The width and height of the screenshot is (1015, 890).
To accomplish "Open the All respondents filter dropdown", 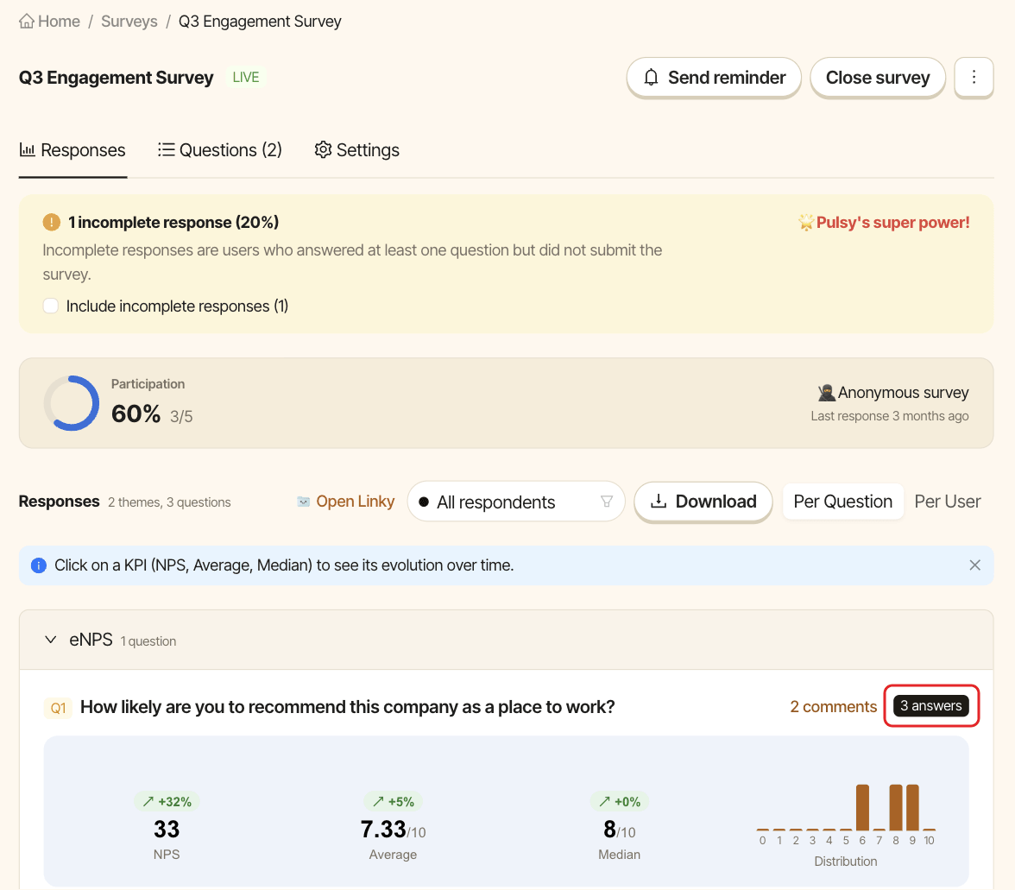I will tap(516, 502).
